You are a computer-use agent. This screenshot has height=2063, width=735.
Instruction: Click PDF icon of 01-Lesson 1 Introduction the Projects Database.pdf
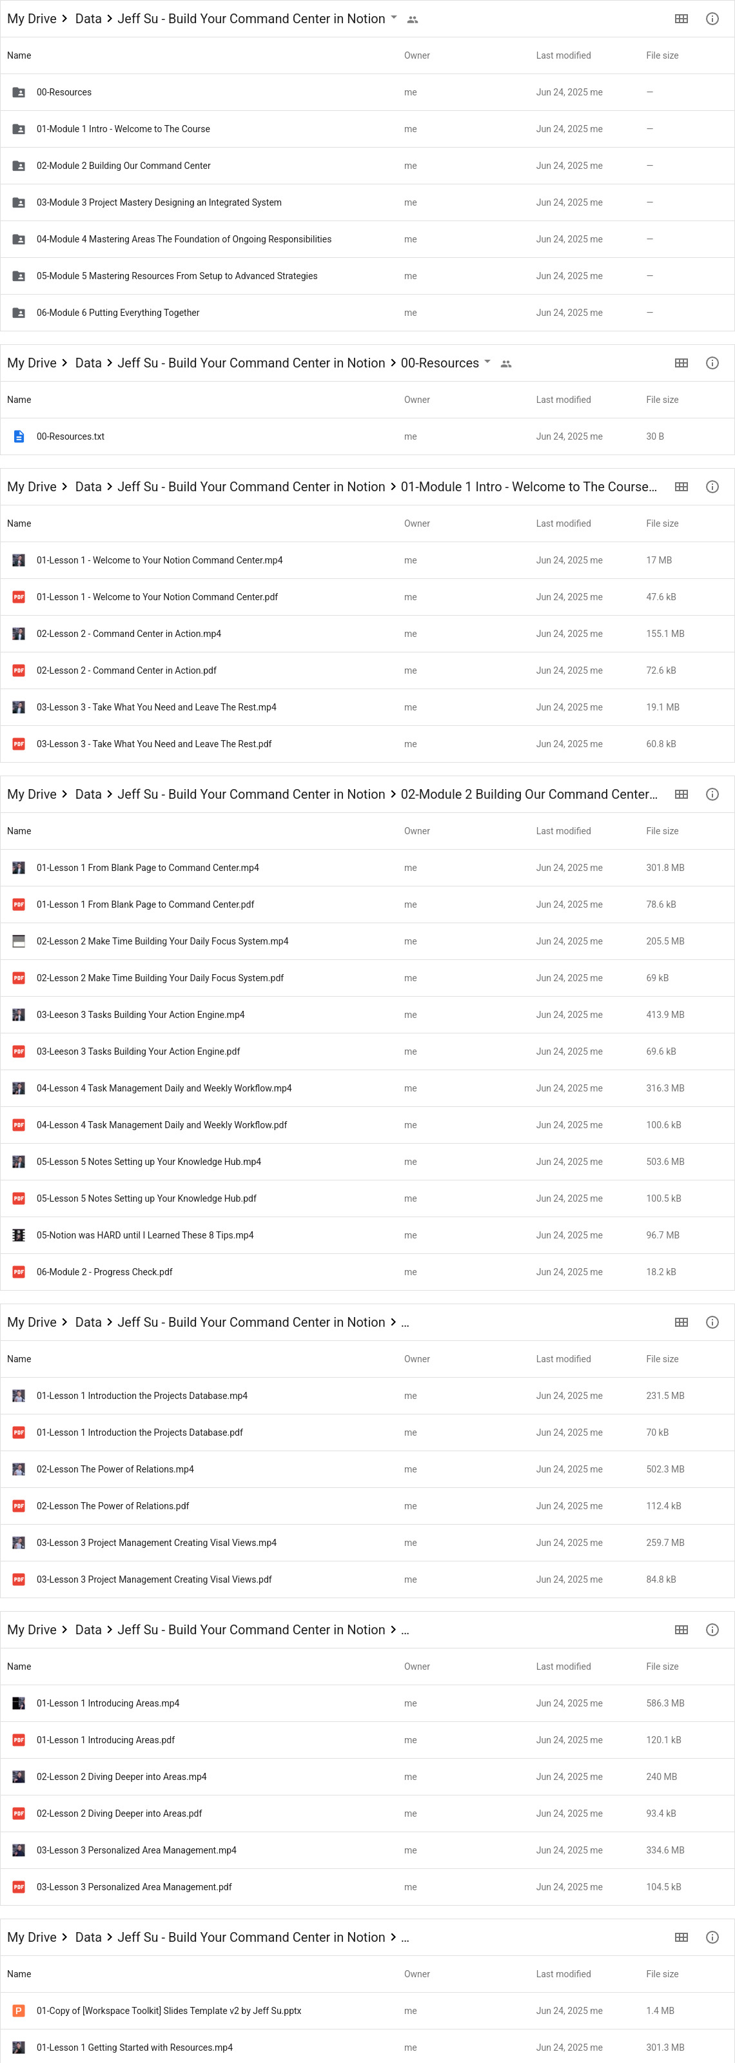click(19, 1432)
